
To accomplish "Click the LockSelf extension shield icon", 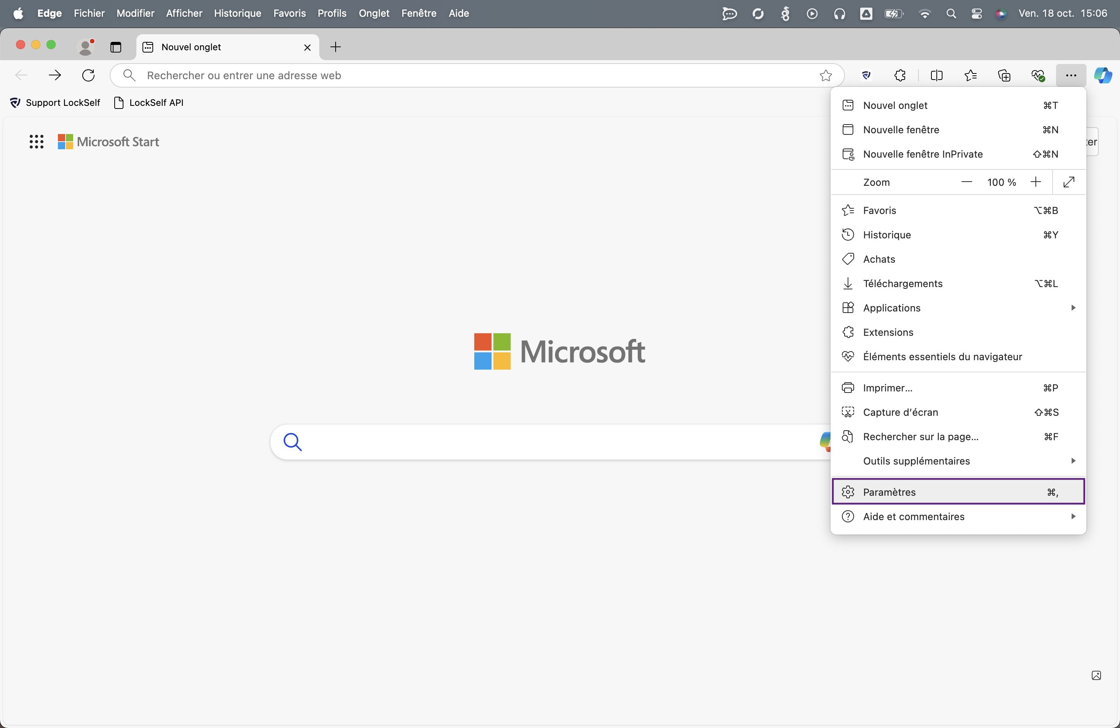I will [x=866, y=75].
